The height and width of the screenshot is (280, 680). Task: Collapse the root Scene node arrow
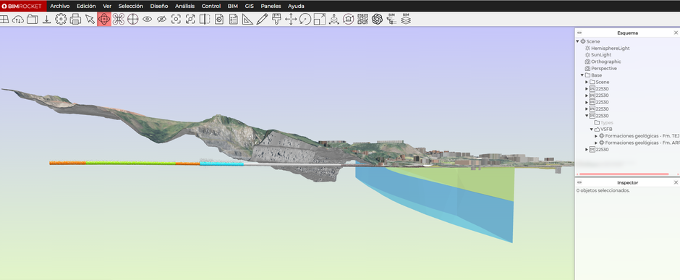click(x=578, y=42)
